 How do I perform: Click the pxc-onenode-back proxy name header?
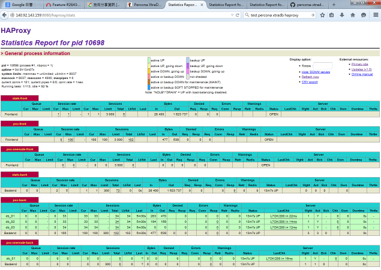[x=20, y=242]
